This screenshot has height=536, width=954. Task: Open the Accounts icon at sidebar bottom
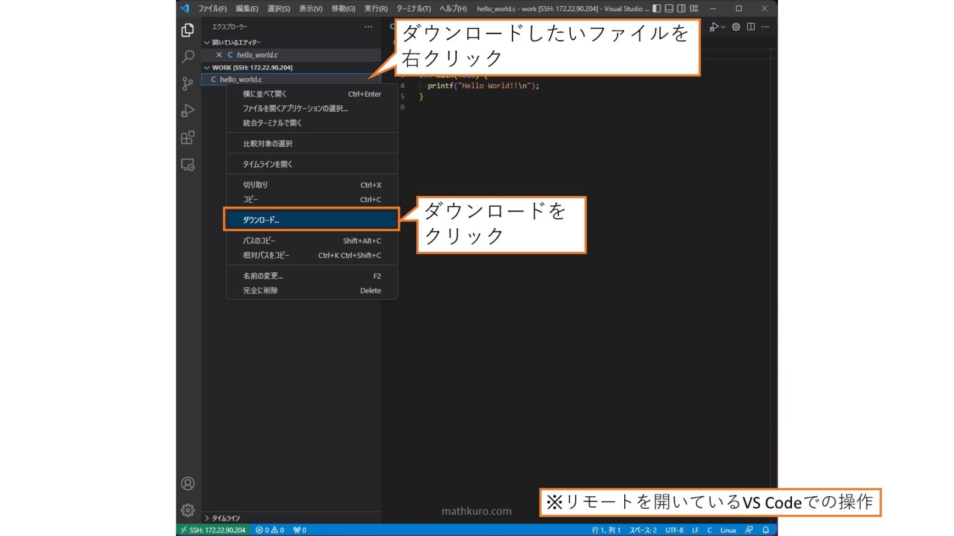pyautogui.click(x=188, y=483)
